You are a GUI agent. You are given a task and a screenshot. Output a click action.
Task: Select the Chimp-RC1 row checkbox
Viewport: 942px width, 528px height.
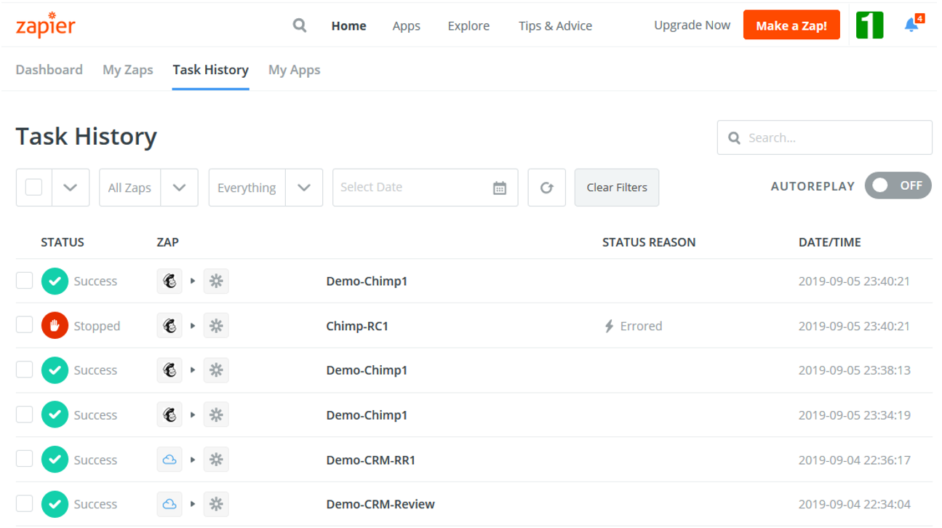(x=25, y=325)
